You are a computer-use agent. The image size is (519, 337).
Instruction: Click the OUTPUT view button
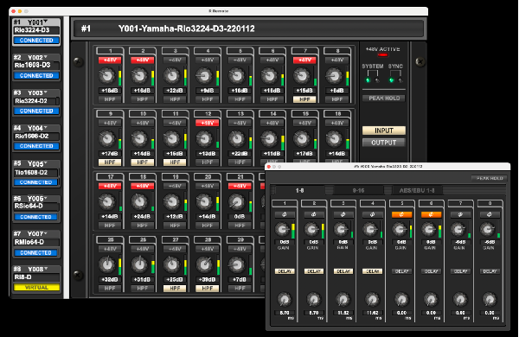(x=383, y=143)
